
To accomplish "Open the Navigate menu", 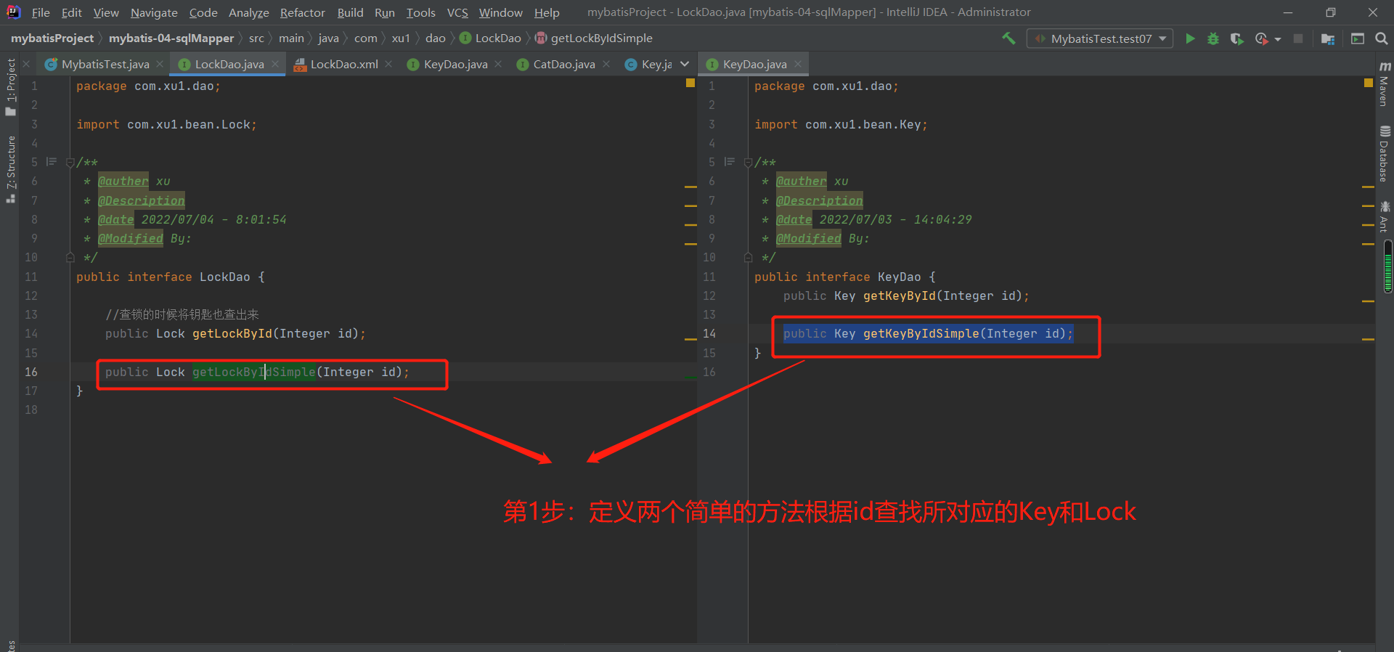I will tap(154, 12).
